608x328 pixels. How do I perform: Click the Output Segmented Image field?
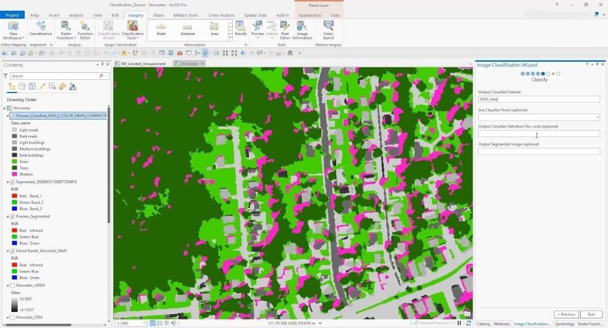(x=539, y=151)
